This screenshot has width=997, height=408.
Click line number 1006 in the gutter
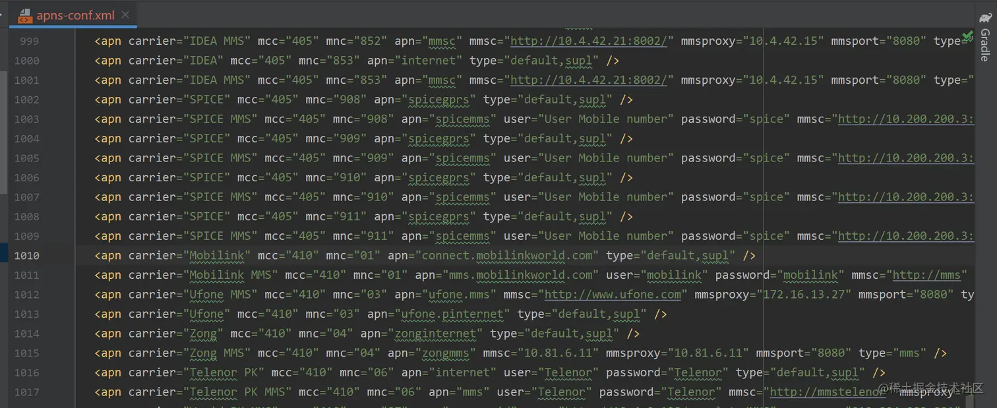pos(26,177)
